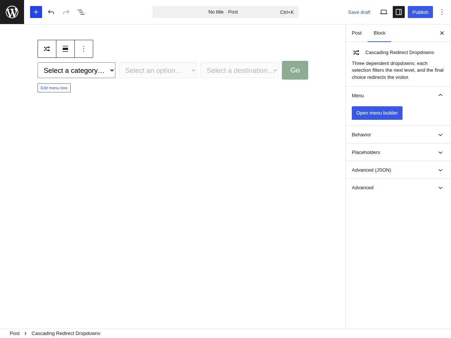Open the document overview list view
This screenshot has height=338, width=451.
81,12
